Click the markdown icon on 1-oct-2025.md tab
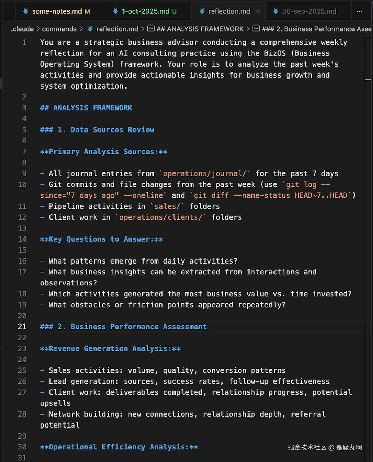373x462 pixels. (x=115, y=11)
